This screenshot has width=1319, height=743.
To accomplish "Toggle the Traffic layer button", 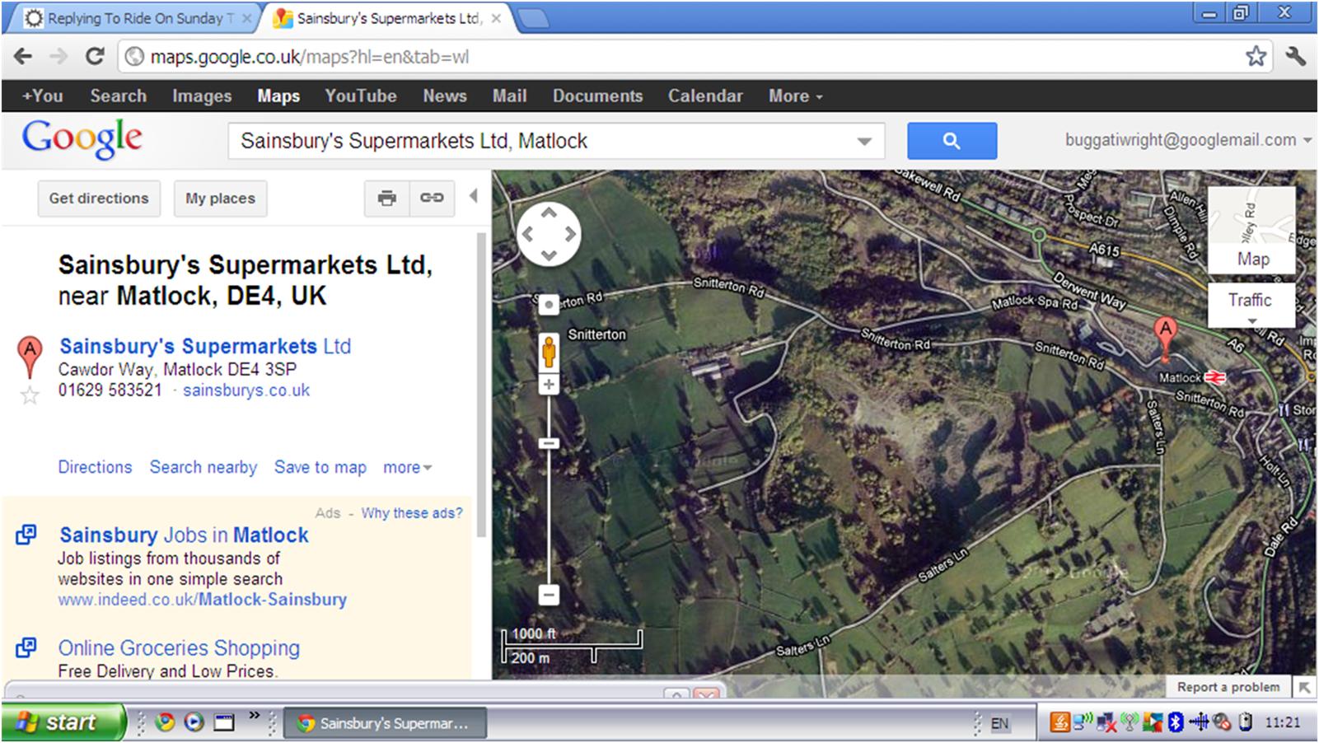I will [x=1251, y=305].
